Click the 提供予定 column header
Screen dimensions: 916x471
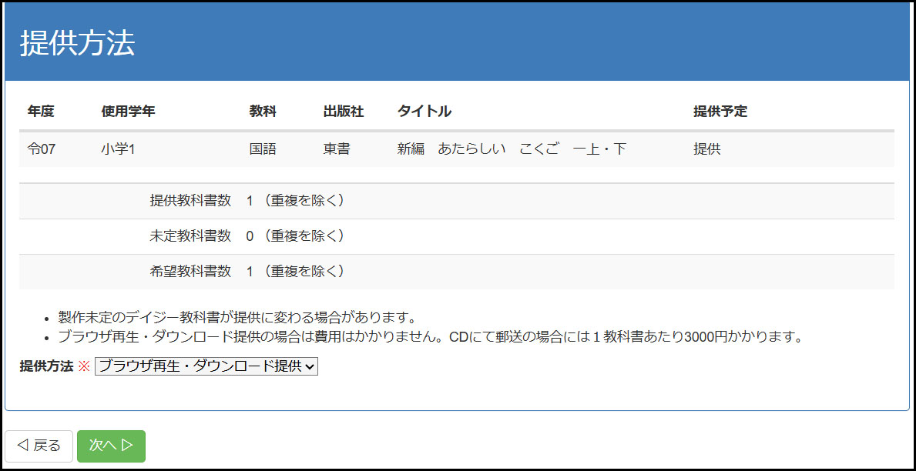[720, 112]
